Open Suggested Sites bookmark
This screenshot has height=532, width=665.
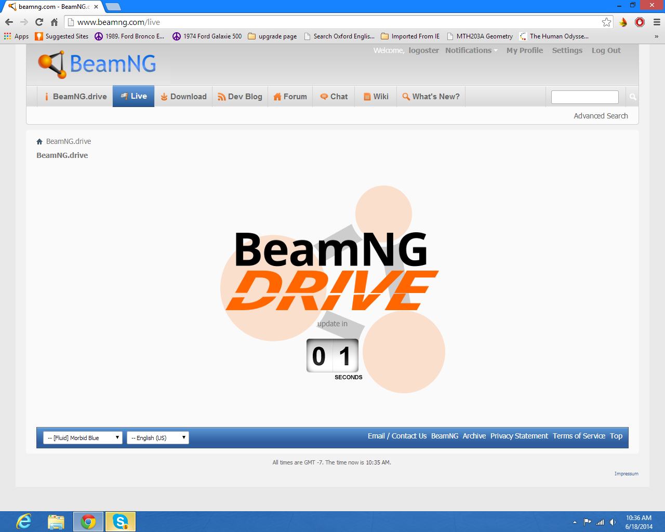(x=62, y=36)
